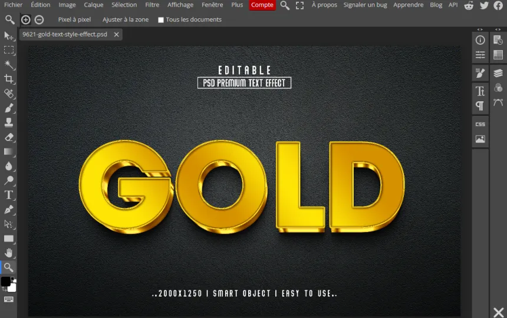
Task: Open the Paths panel icon
Action: pyautogui.click(x=498, y=102)
